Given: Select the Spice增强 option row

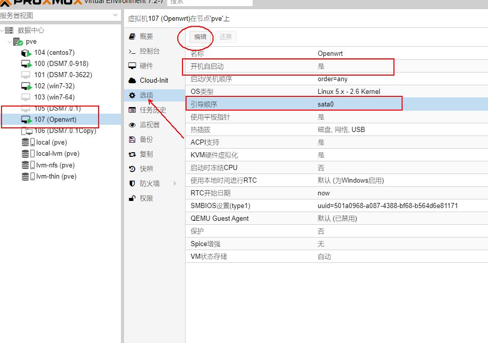Looking at the screenshot, I should (x=337, y=244).
